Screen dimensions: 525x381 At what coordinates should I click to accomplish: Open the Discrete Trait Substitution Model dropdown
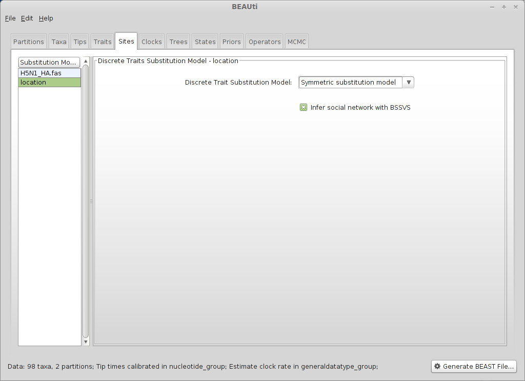pos(356,83)
